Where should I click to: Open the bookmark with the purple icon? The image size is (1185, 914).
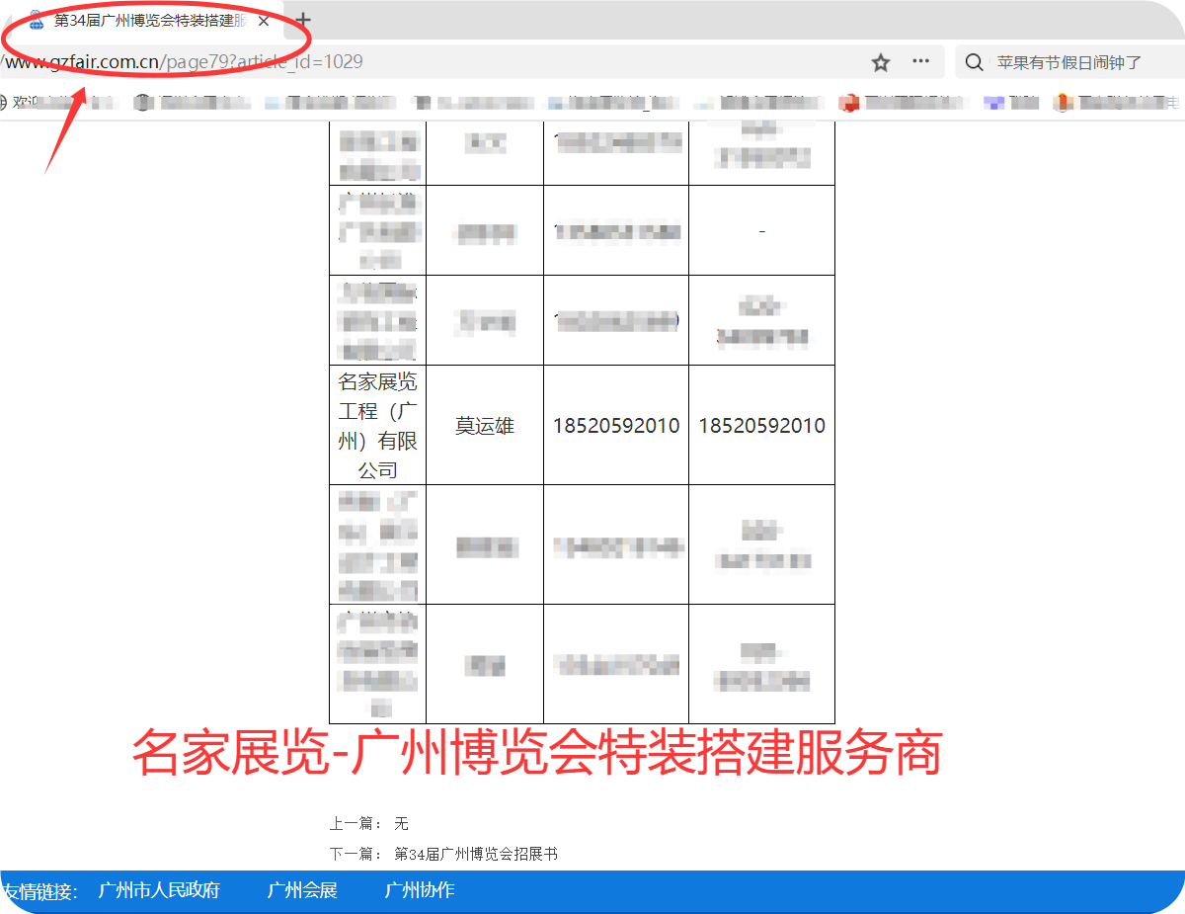tap(1009, 102)
